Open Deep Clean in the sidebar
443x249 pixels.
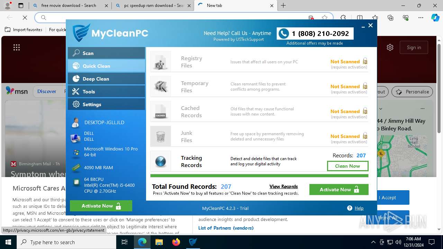click(x=106, y=79)
